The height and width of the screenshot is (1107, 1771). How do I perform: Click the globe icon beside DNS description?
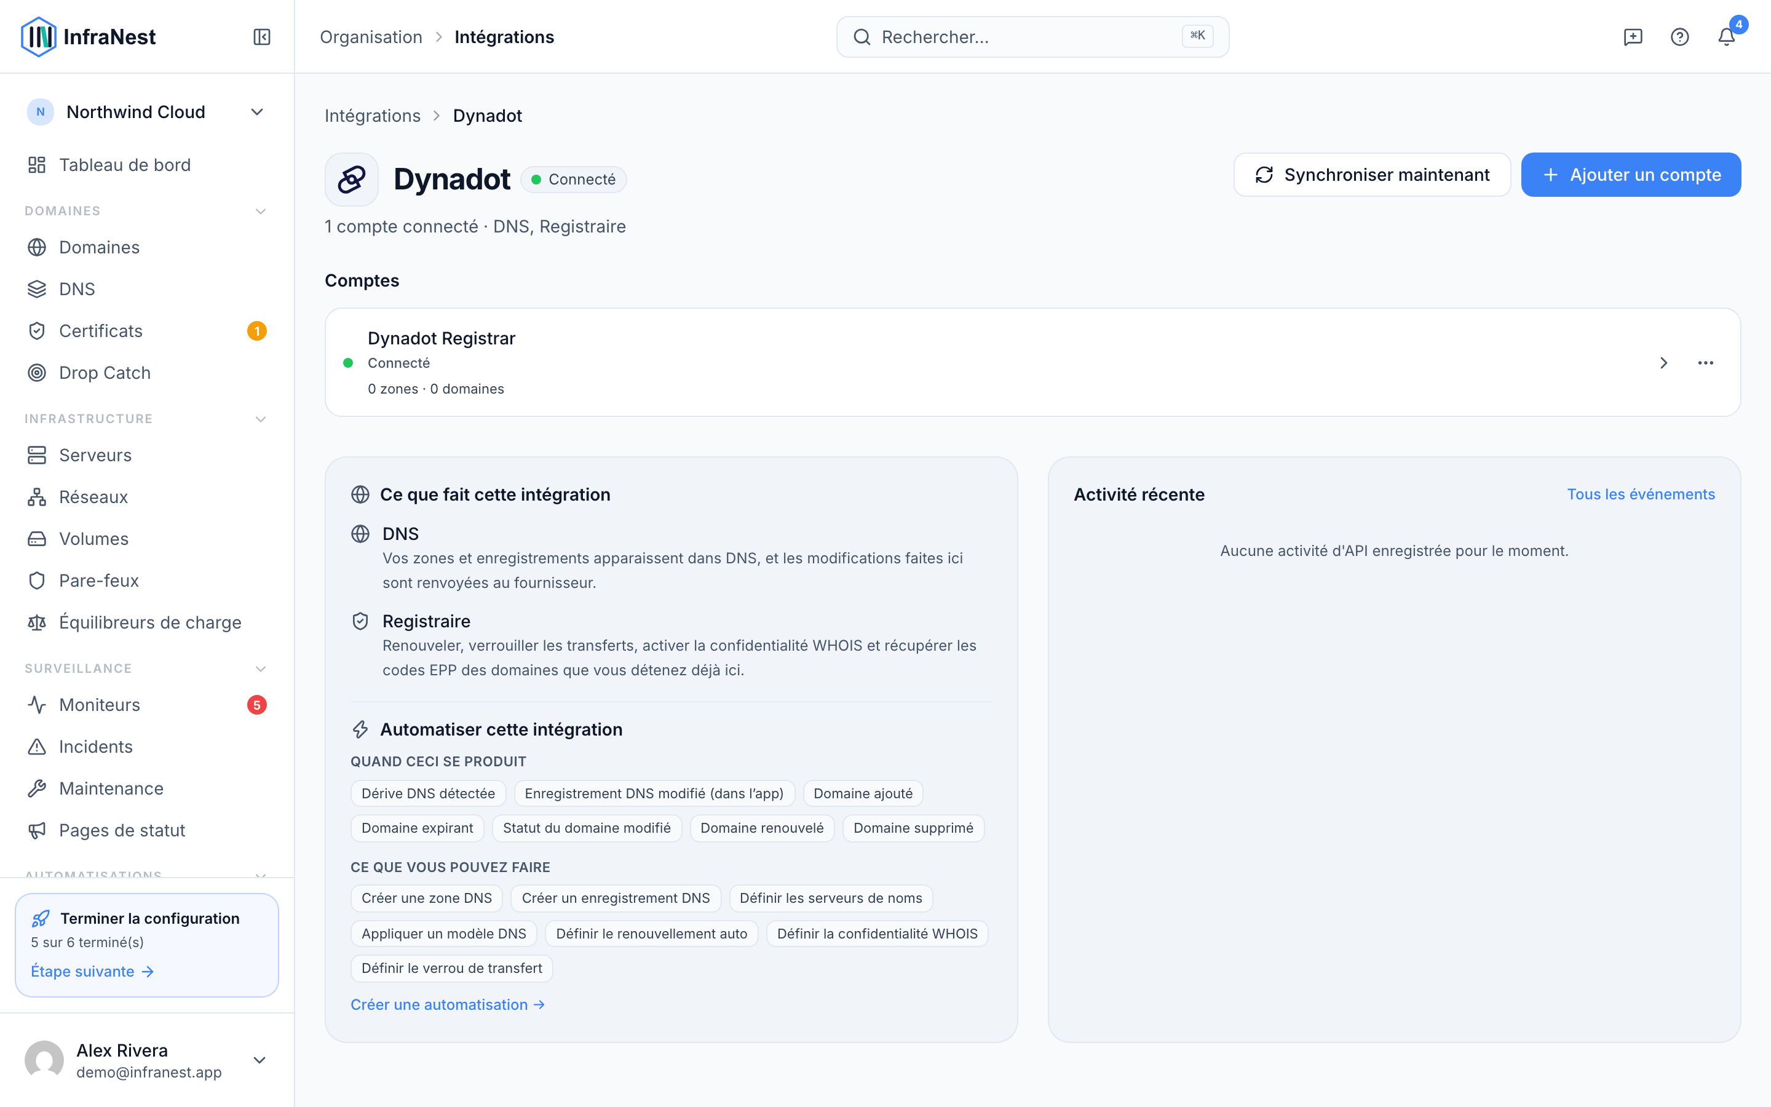(x=360, y=534)
